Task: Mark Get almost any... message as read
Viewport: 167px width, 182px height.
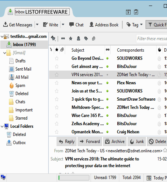Action: (107, 66)
